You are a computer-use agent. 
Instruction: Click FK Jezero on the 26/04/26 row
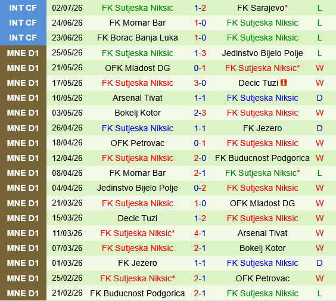tap(262, 128)
